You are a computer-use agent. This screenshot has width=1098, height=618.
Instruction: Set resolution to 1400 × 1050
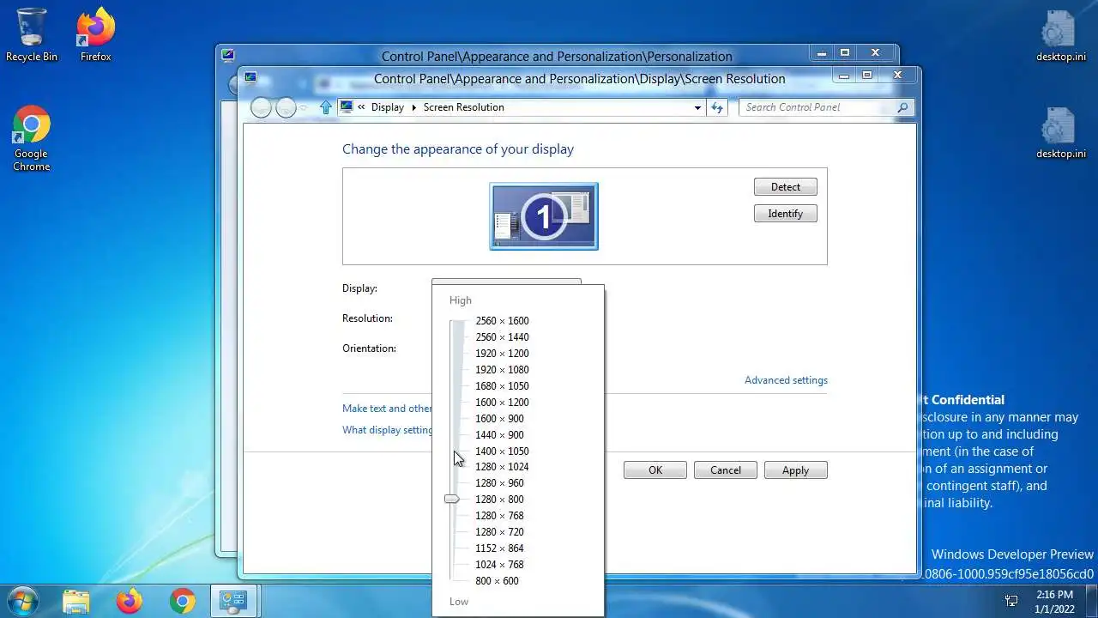(x=502, y=451)
